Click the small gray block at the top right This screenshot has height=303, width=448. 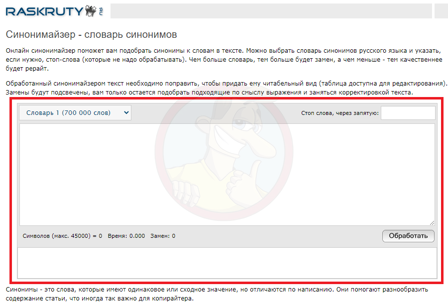tap(441, 11)
